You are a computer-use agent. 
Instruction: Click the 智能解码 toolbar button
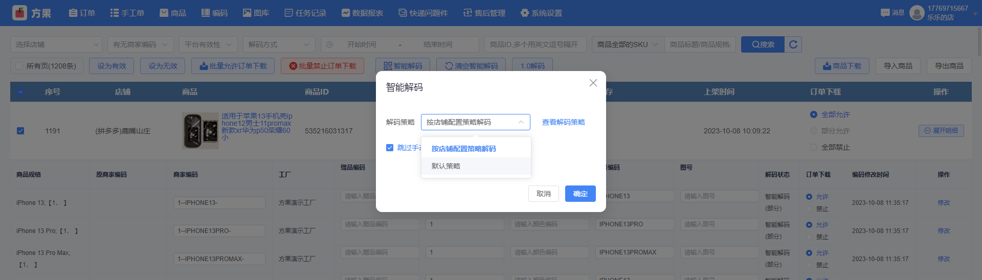[x=403, y=66]
